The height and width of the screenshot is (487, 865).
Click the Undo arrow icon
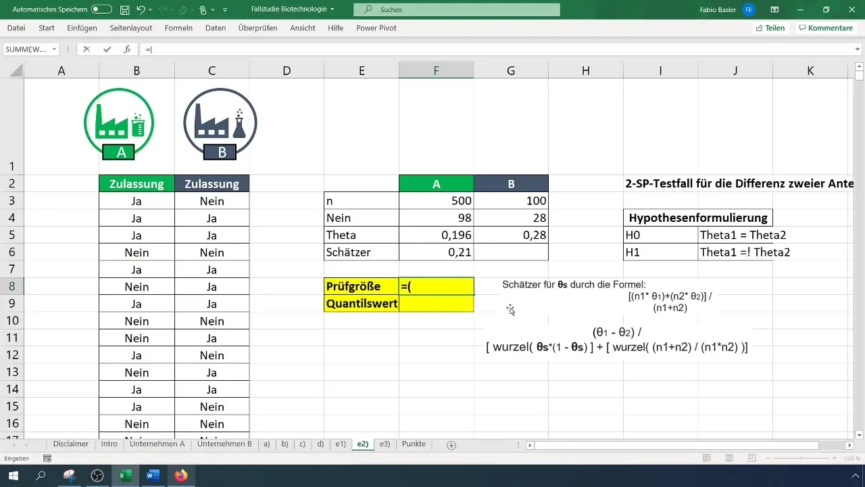(x=141, y=9)
